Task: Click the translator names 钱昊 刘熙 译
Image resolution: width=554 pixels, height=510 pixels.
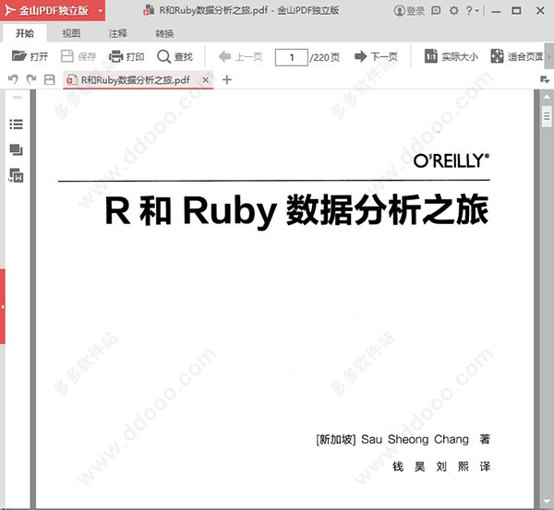Action: tap(441, 467)
